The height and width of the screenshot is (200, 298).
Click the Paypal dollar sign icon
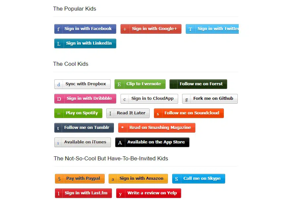coord(59,179)
